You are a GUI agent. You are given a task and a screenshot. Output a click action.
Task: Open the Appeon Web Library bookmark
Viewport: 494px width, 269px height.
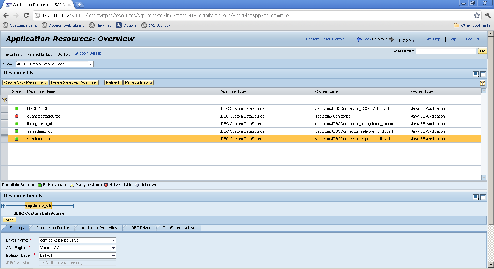coord(63,25)
